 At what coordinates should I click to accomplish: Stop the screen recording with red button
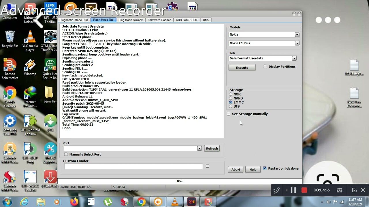tap(304, 190)
